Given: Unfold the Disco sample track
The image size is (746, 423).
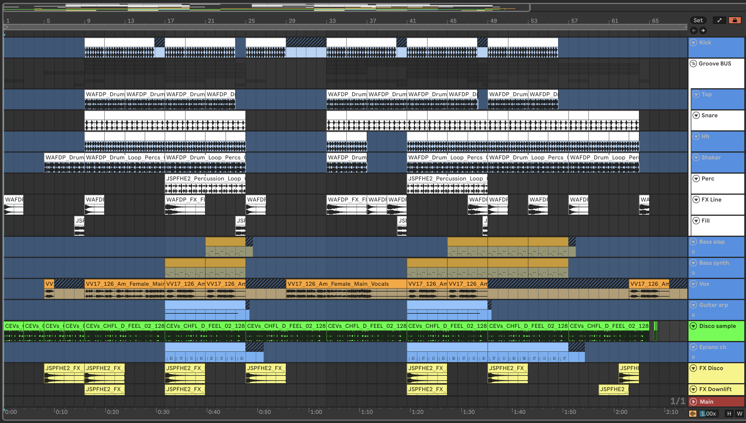Looking at the screenshot, I should (x=693, y=326).
